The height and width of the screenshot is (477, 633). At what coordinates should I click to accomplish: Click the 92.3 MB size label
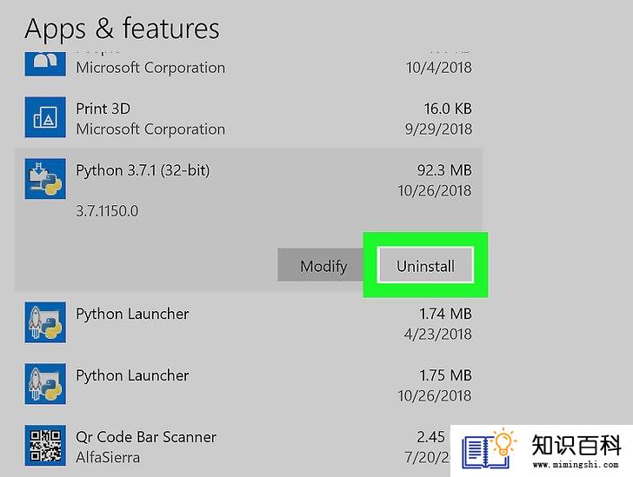444,170
